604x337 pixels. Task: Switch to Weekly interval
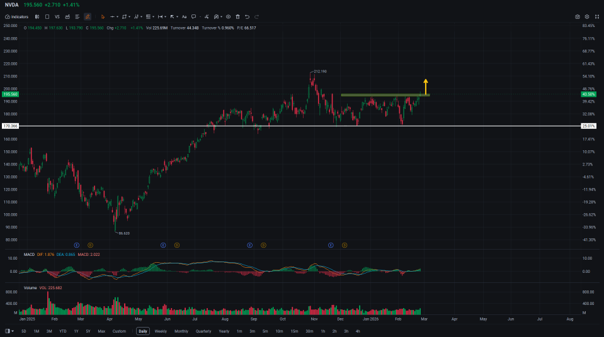tap(161, 331)
